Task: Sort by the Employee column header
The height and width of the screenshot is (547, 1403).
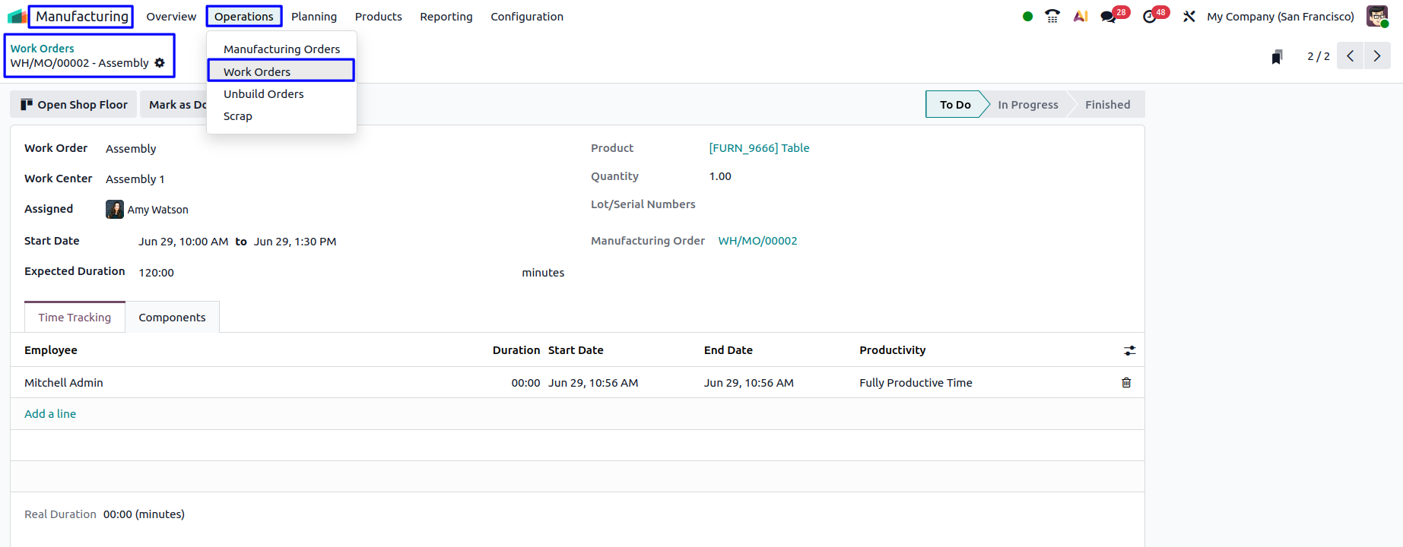Action: pyautogui.click(x=51, y=350)
